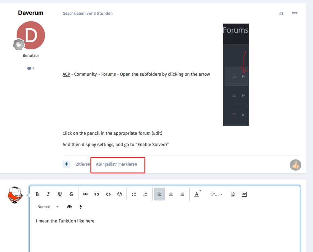Viewport: 313px width, 252px height.
Task: Open the font color picker
Action: click(197, 194)
